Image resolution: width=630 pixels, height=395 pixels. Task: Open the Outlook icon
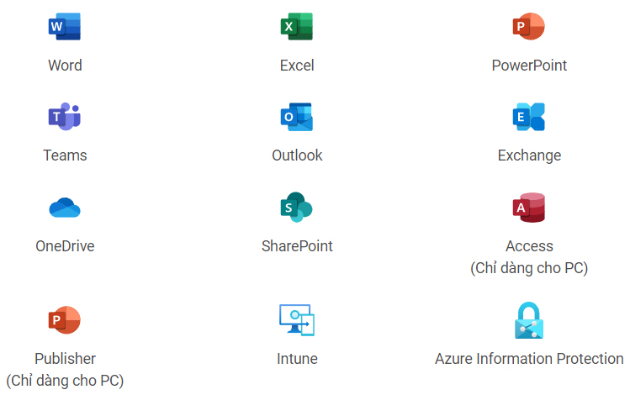(x=297, y=117)
